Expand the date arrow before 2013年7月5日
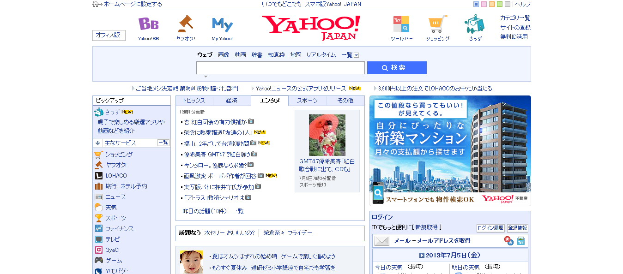The height and width of the screenshot is (274, 623). [x=422, y=256]
